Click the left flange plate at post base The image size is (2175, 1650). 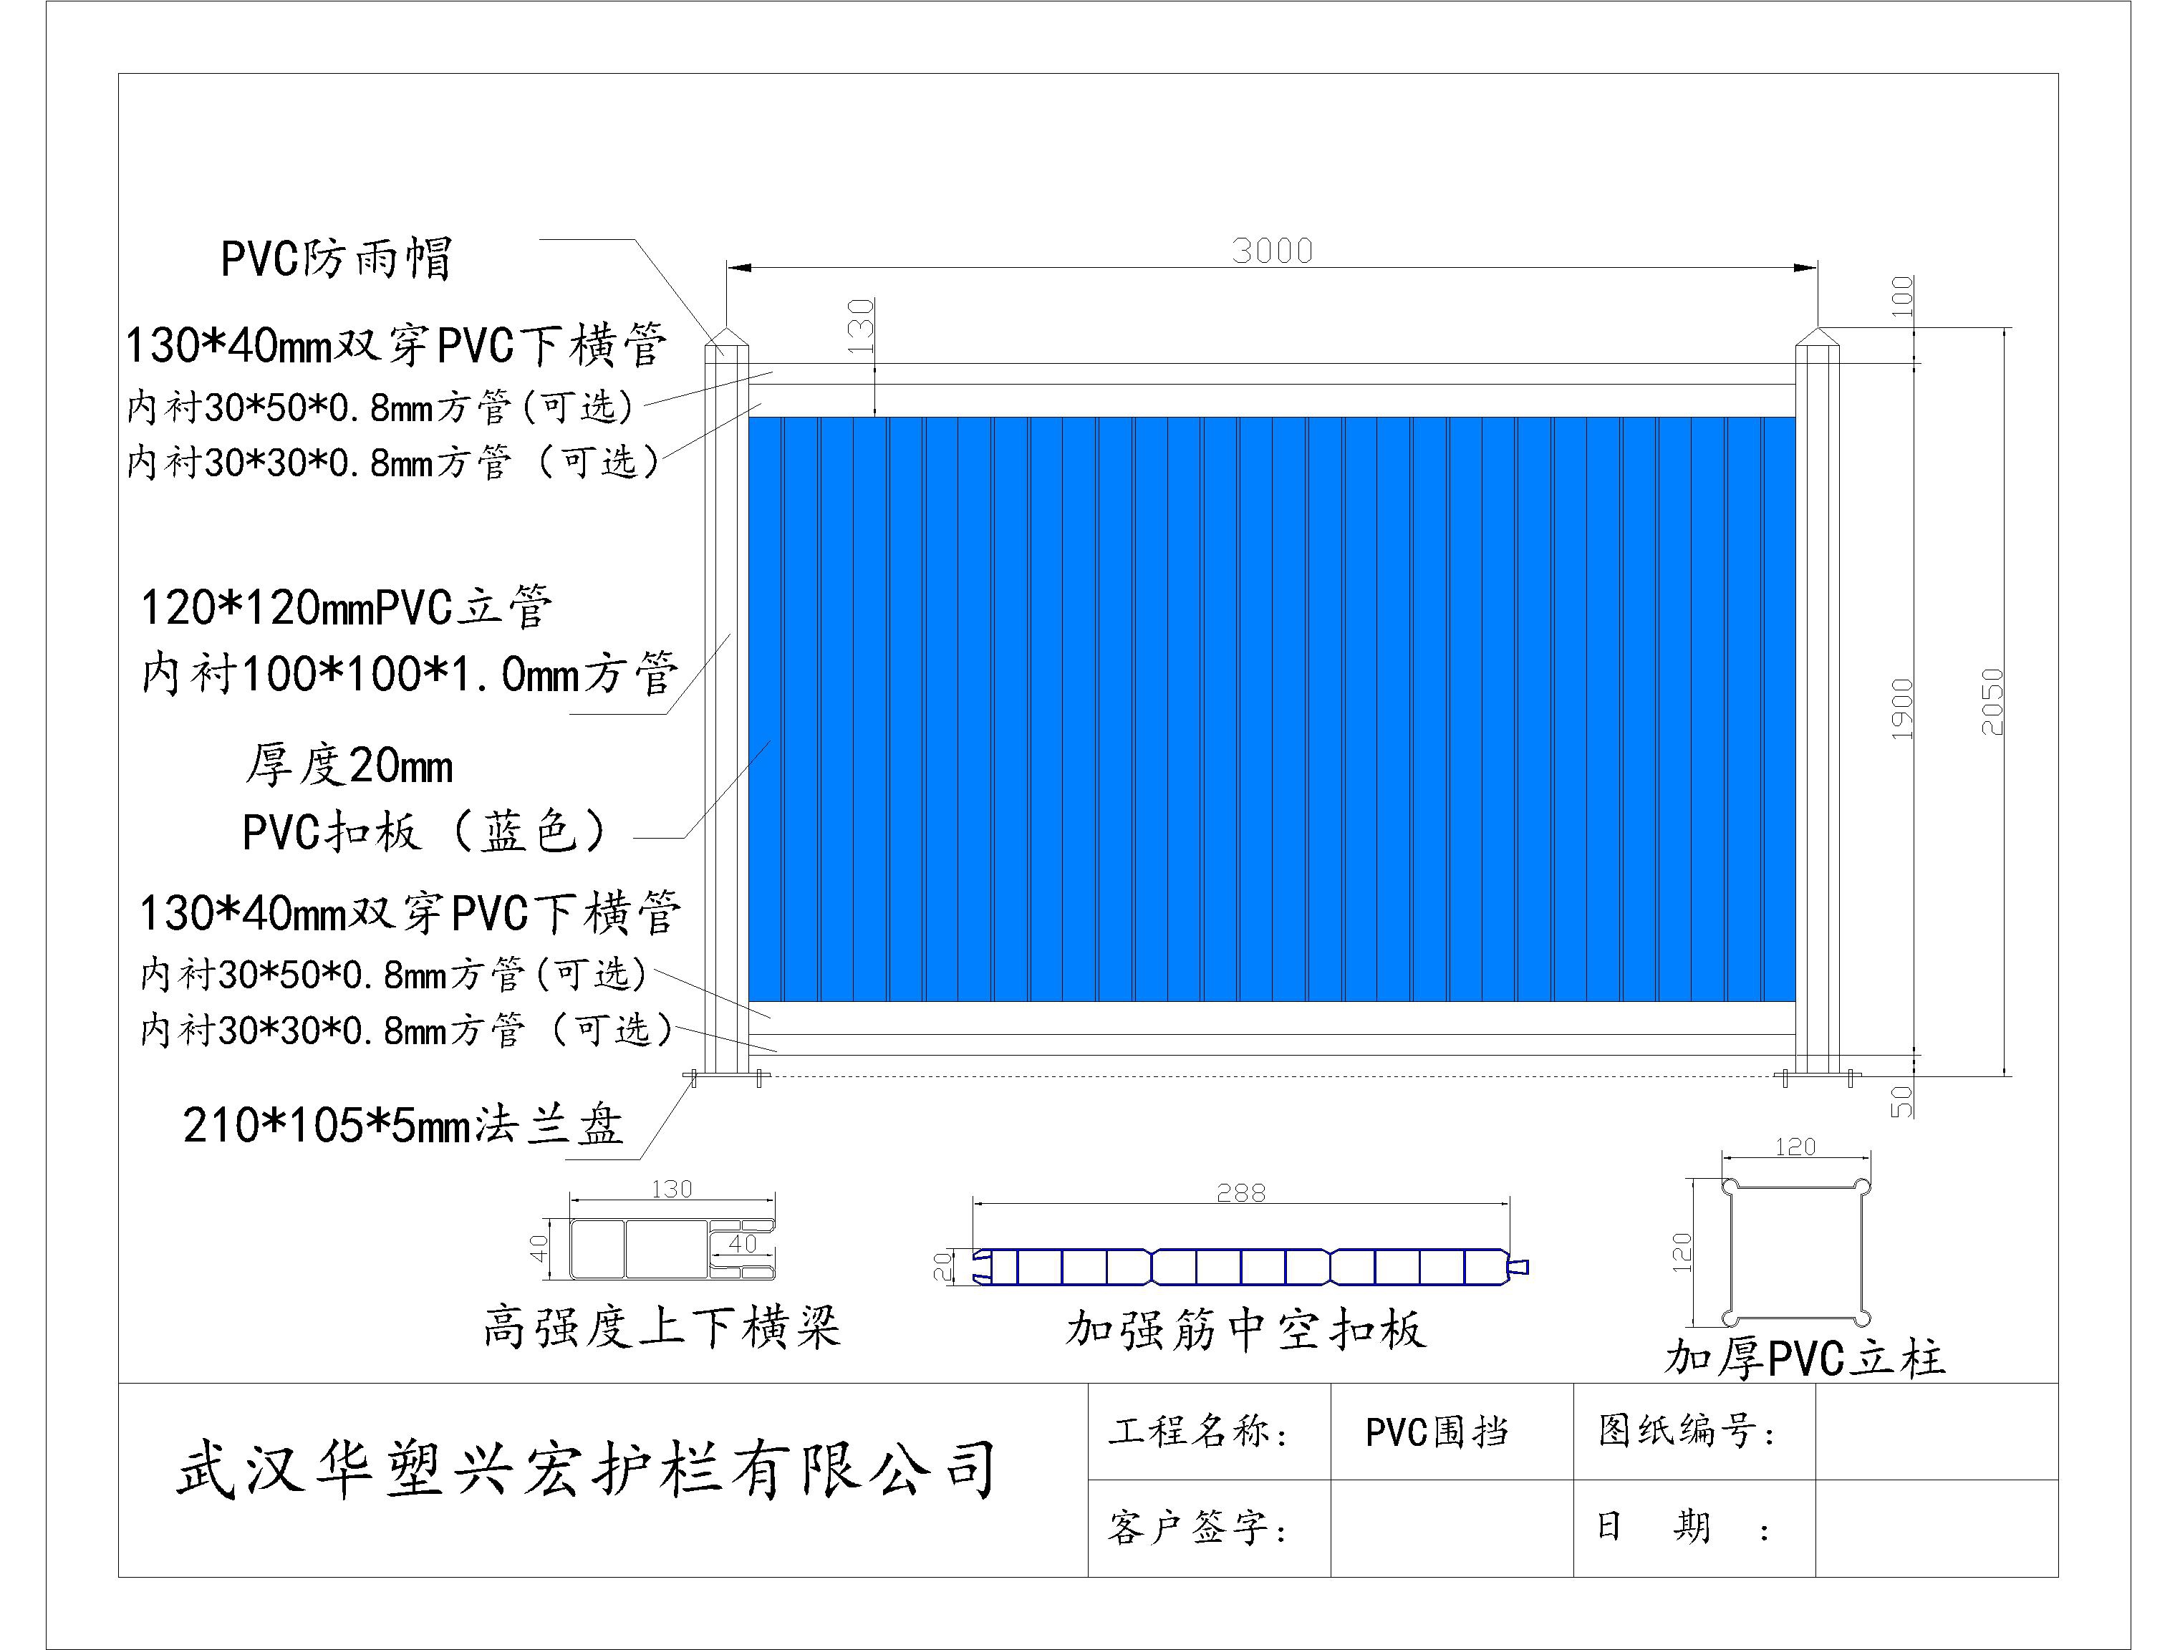728,1077
